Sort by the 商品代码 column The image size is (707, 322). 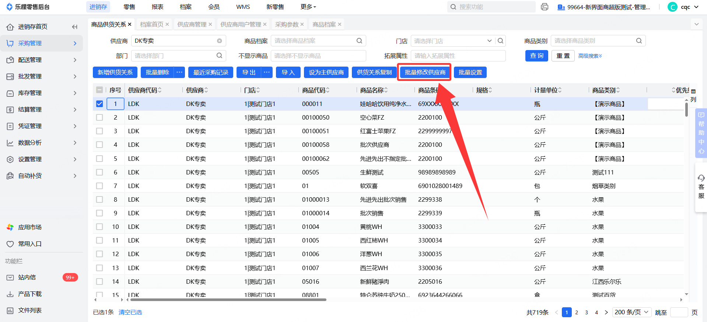point(328,90)
